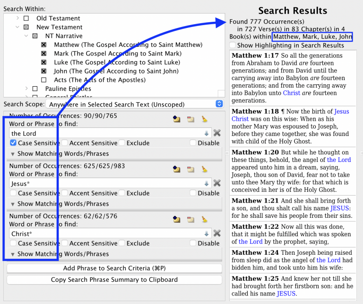Enable Case Sensitive for 'Christ*' phrase
Screen dimensions: 363x304
(13, 243)
